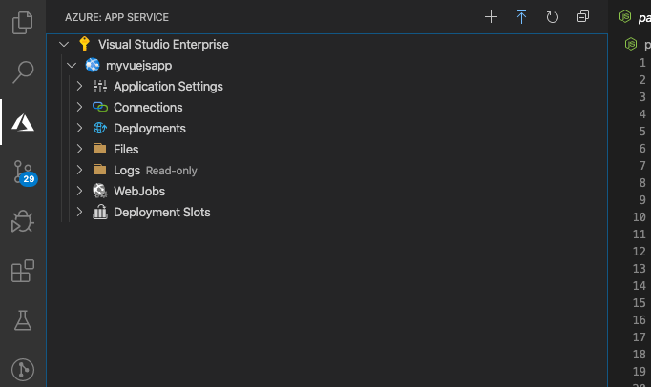Click the key icon beside Visual Studio Enterprise

[84, 44]
